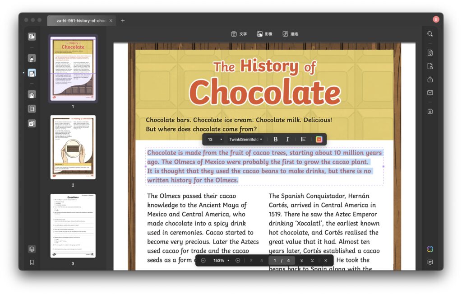The width and height of the screenshot is (462, 295).
Task: Click paragraph 'The Olmecs passed their cacao'
Action: (x=203, y=228)
